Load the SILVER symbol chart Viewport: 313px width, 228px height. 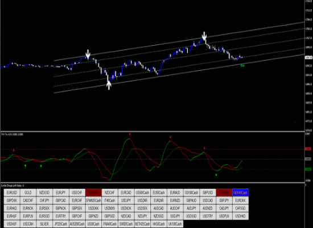tap(44, 224)
